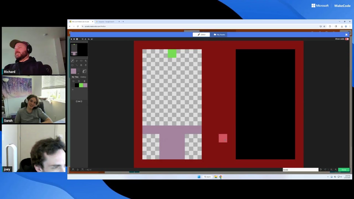Edit the tilemap width value 20

tap(73, 169)
